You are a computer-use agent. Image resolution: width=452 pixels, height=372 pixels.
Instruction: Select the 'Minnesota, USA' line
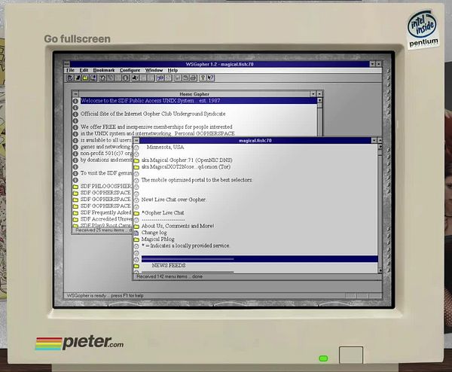click(x=165, y=148)
